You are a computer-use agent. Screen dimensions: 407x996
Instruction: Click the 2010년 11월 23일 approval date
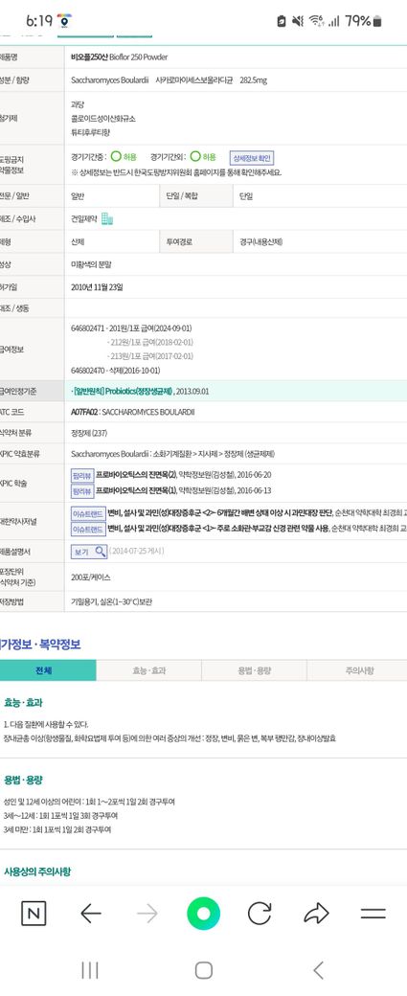pos(97,287)
